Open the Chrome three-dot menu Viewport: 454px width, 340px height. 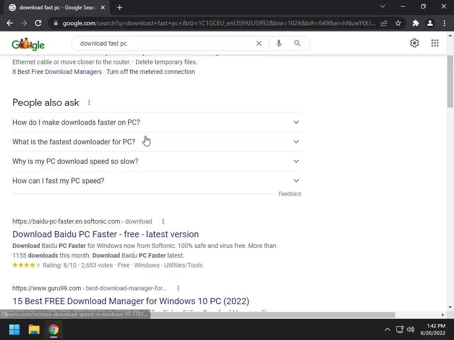444,23
